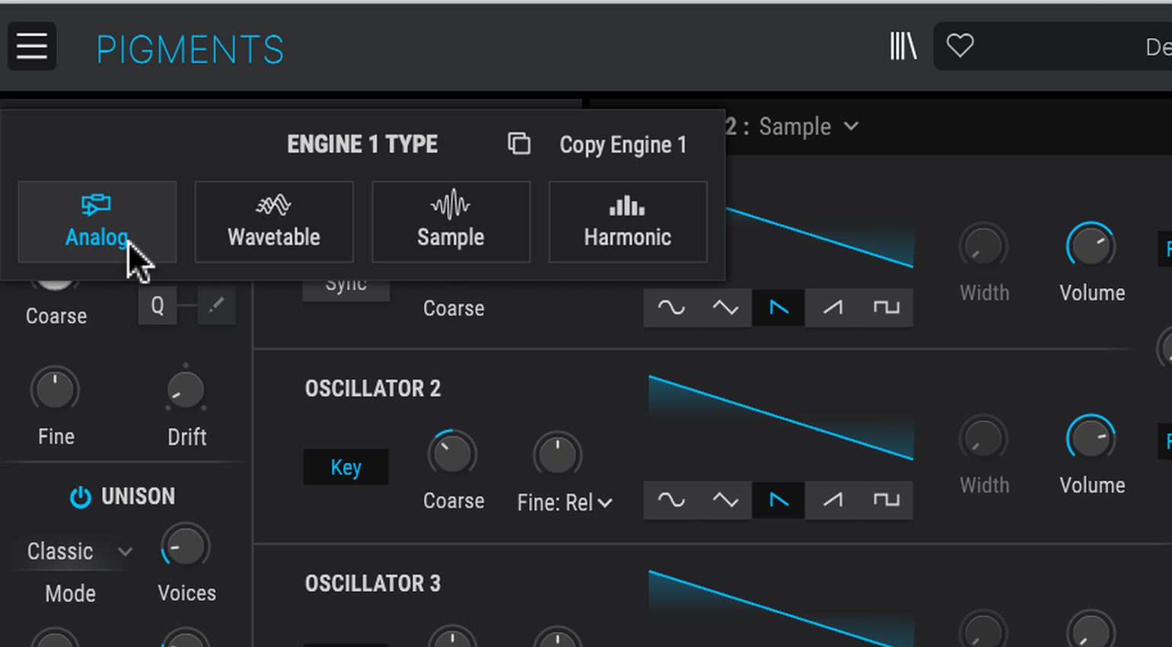Choose the Wavetable engine type
This screenshot has height=647, width=1172.
pyautogui.click(x=274, y=222)
